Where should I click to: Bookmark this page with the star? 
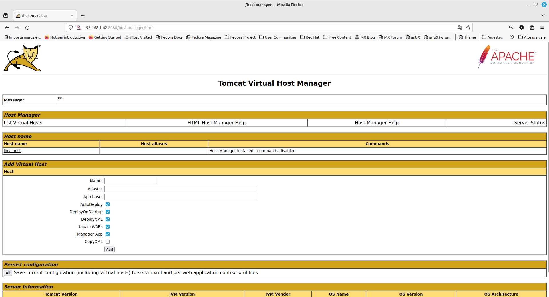(x=468, y=27)
